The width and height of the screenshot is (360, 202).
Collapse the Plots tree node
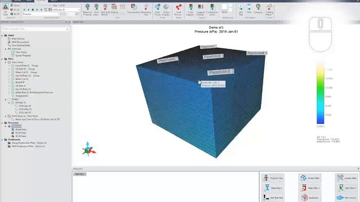click(2, 59)
